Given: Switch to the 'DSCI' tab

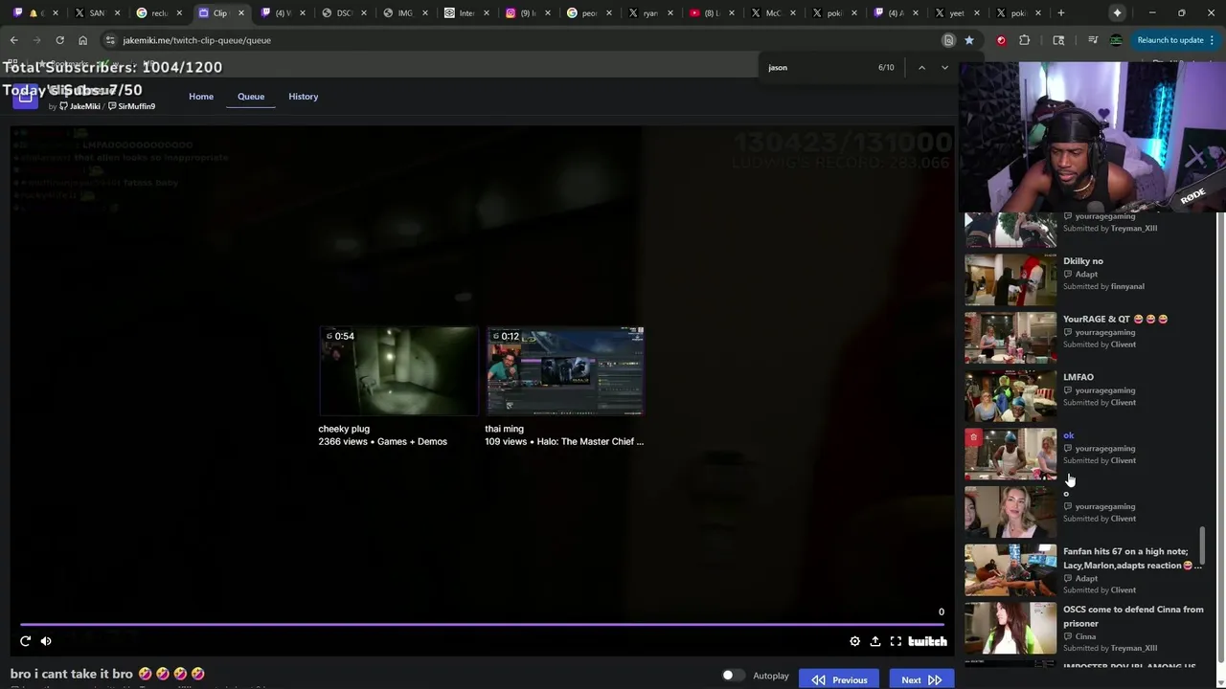Looking at the screenshot, I should point(344,13).
